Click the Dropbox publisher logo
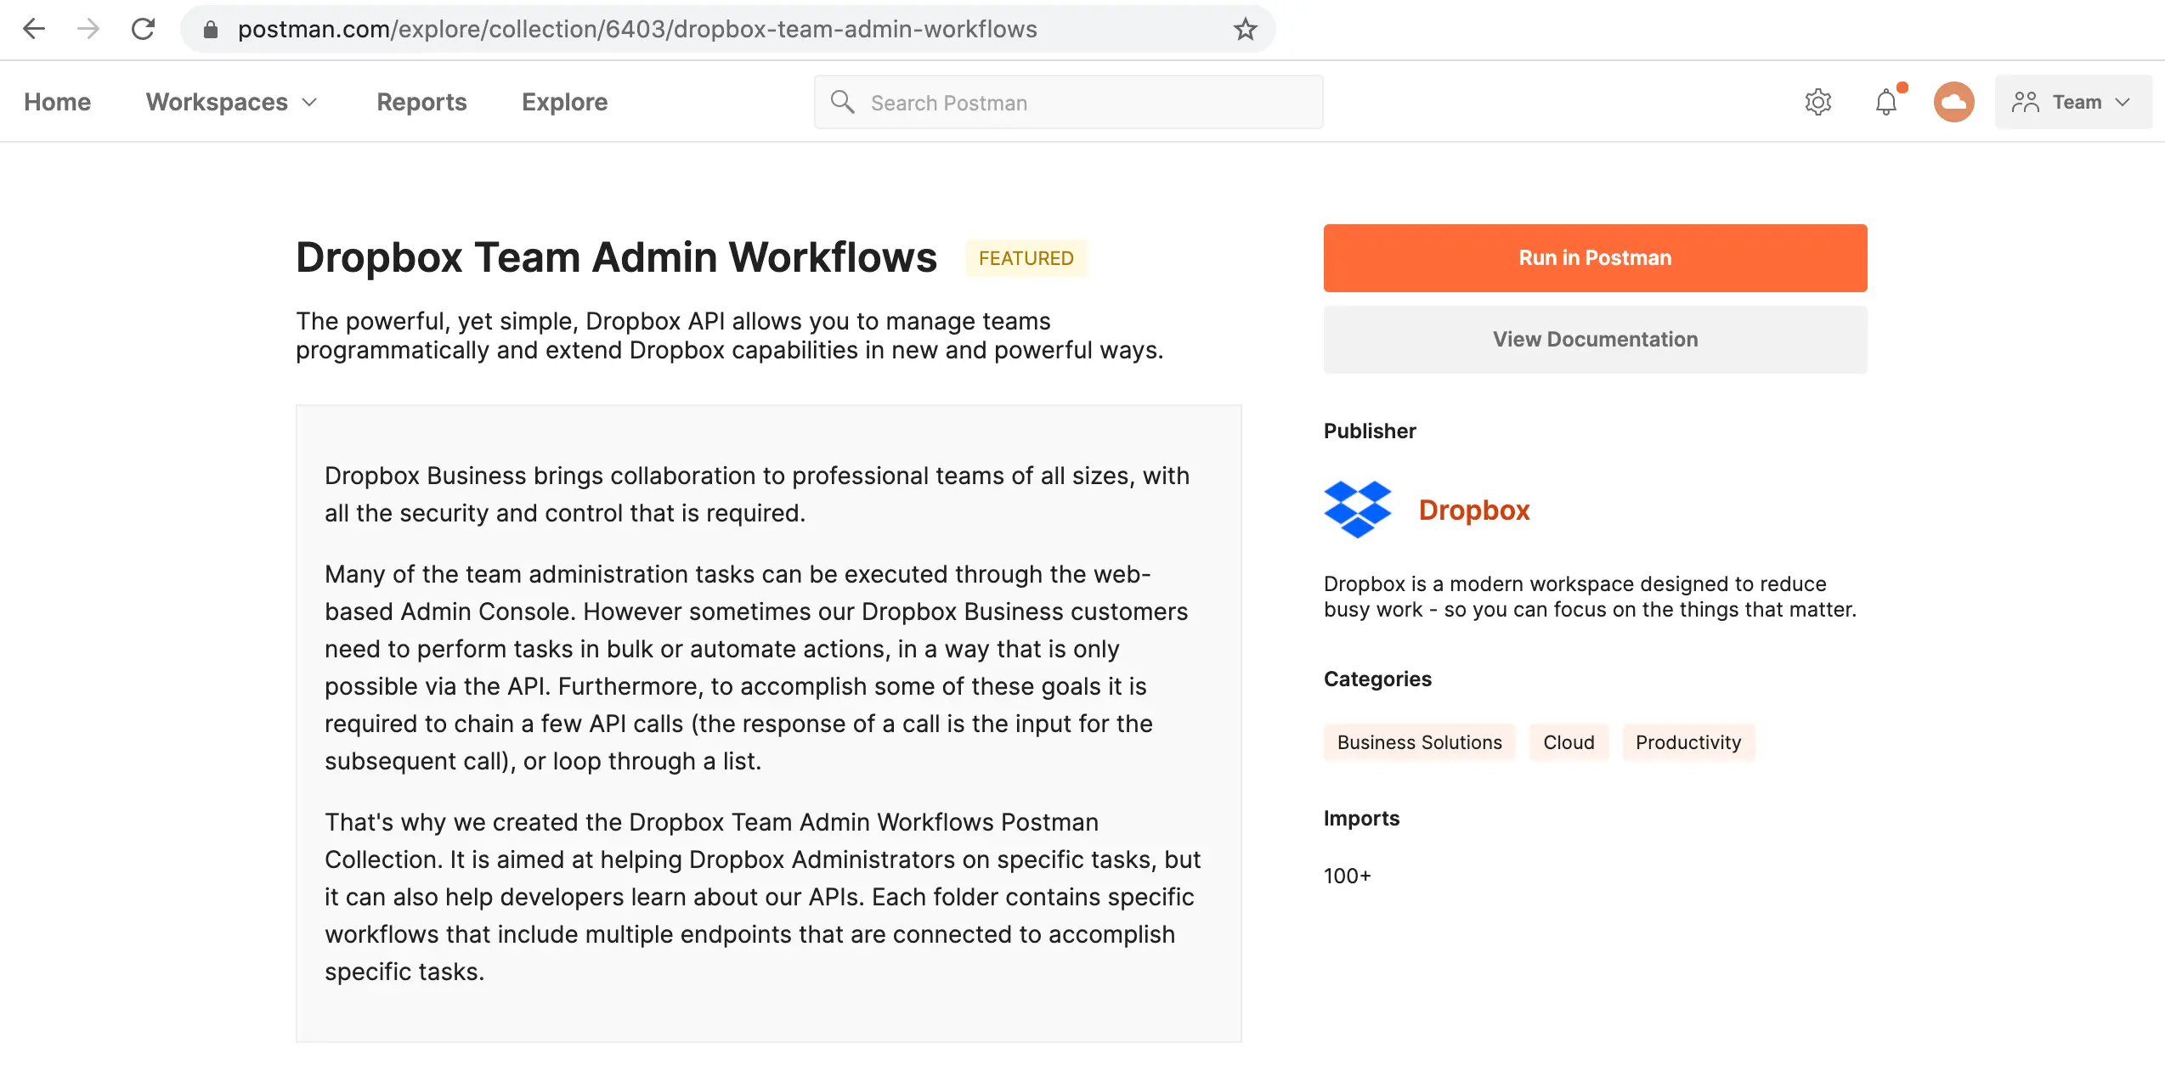 coord(1358,510)
